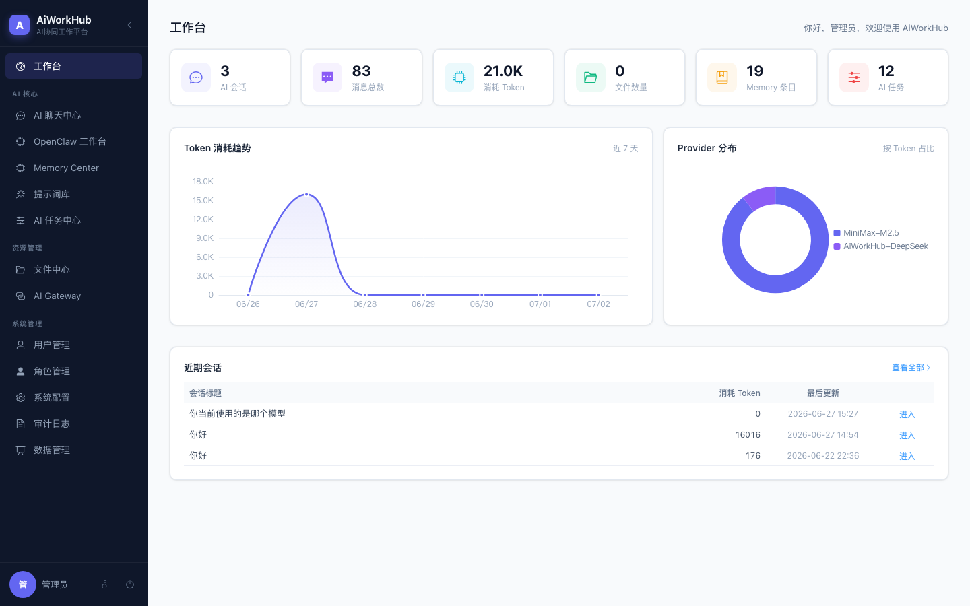Click the 2026-06-27 14:54 timestamp

tap(823, 435)
